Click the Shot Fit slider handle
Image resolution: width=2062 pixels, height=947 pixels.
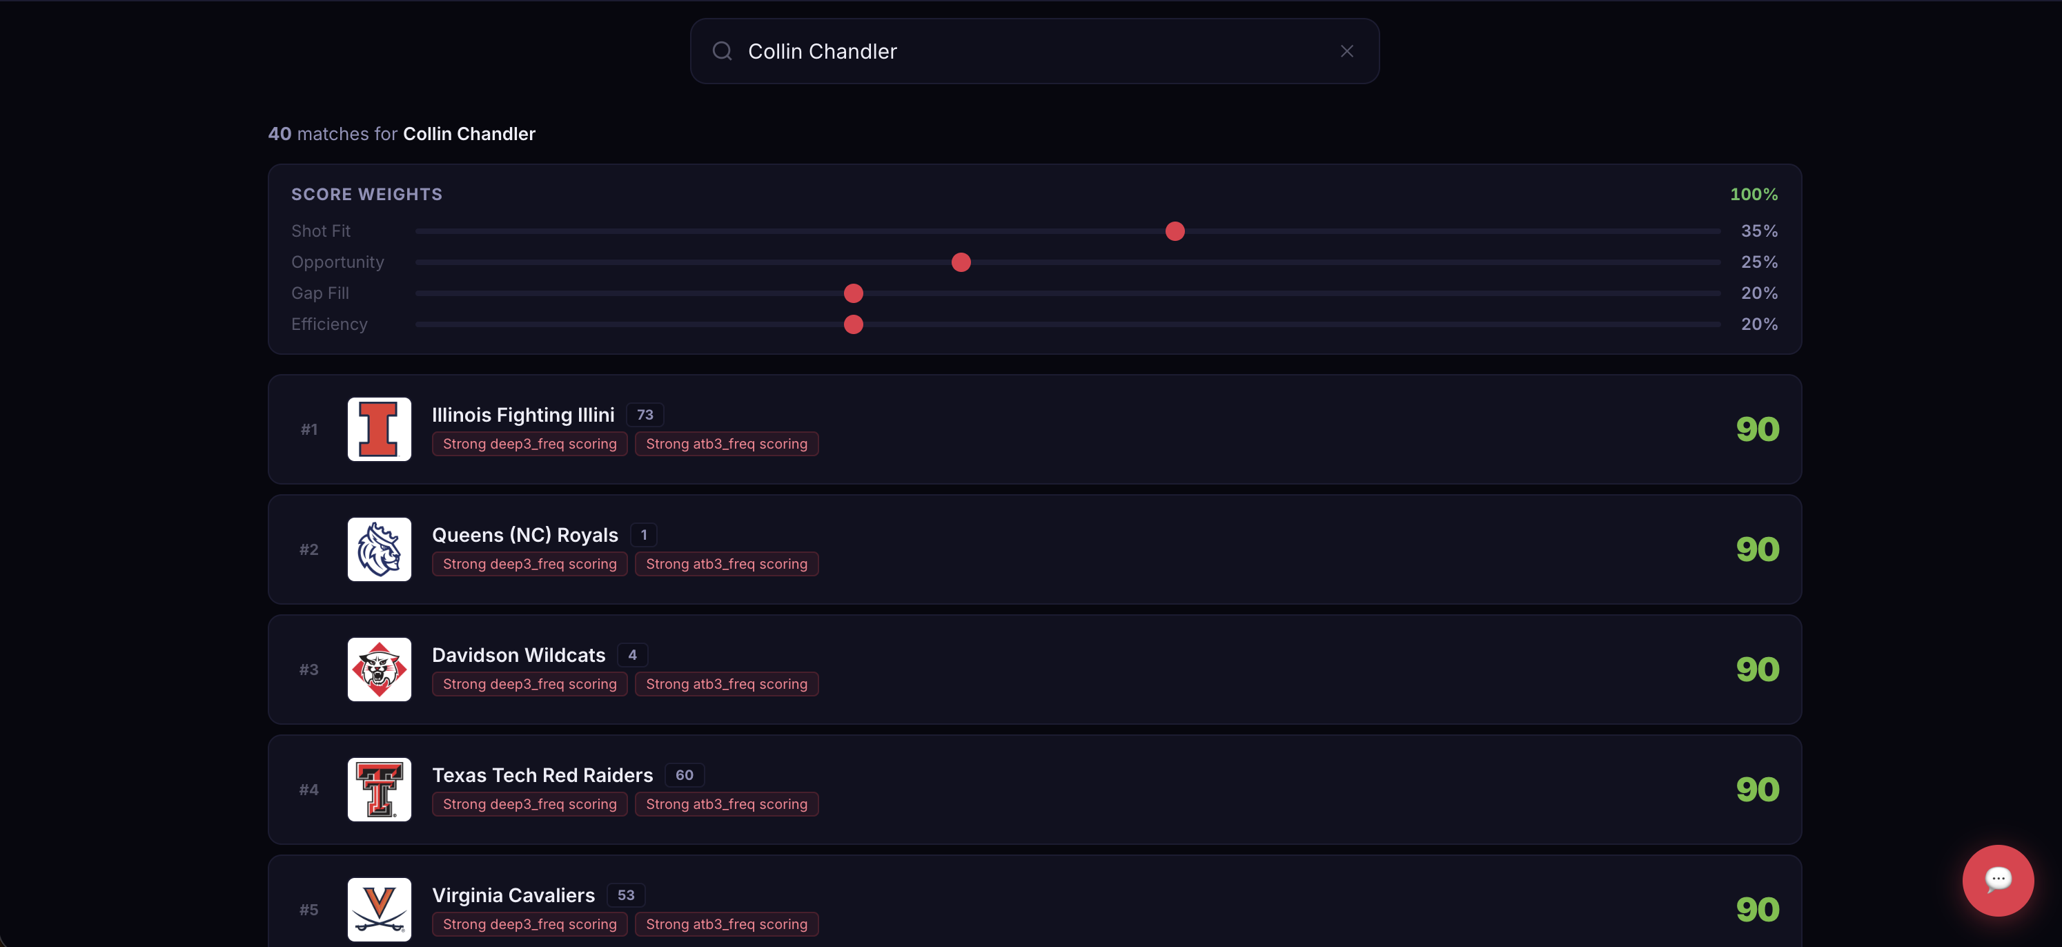click(x=1175, y=231)
